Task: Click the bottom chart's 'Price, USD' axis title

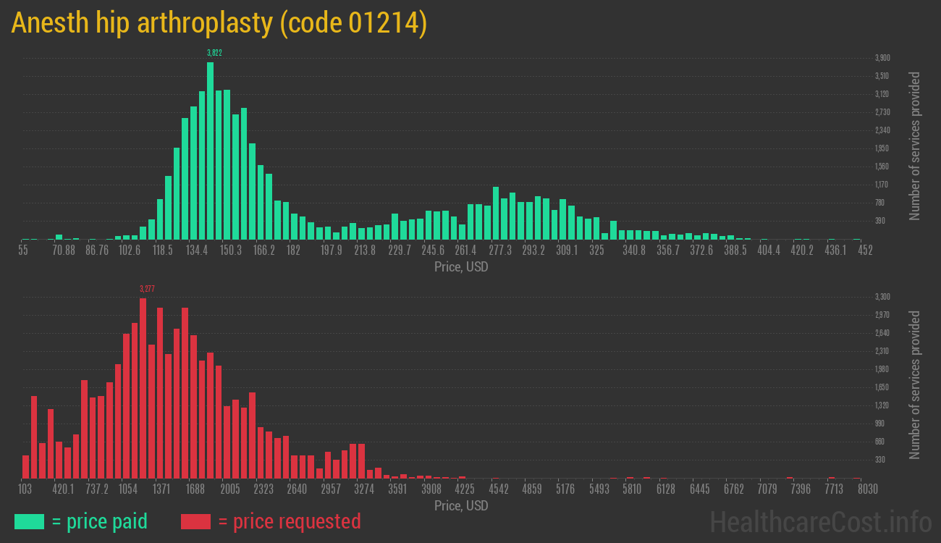Action: pos(461,506)
